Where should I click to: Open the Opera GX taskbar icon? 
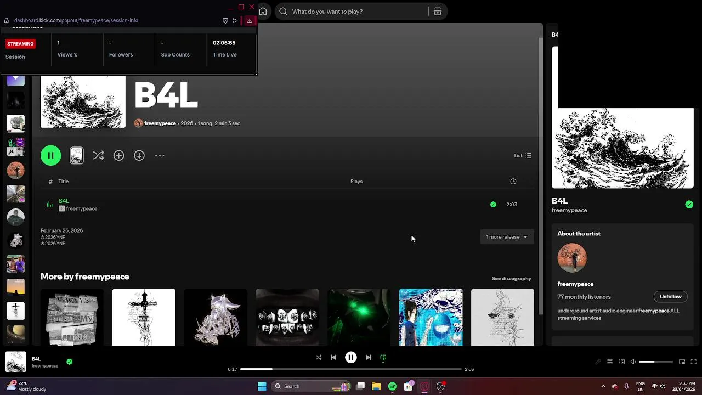click(x=424, y=387)
